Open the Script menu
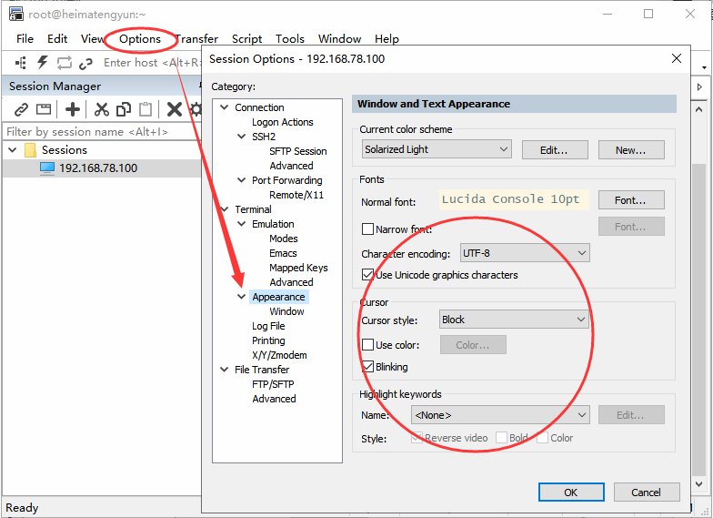The height and width of the screenshot is (518, 713). [247, 38]
